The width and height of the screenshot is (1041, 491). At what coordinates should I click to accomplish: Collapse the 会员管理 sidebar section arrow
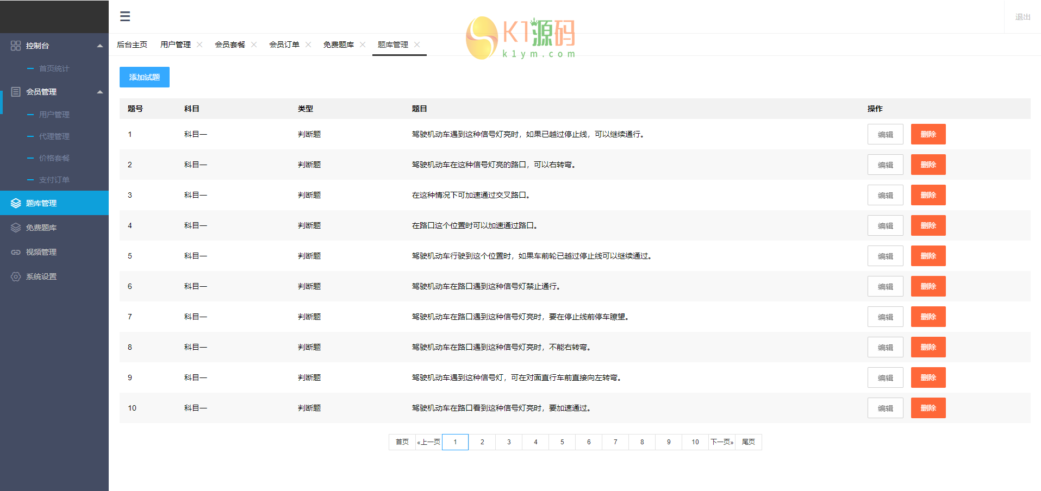(x=100, y=92)
